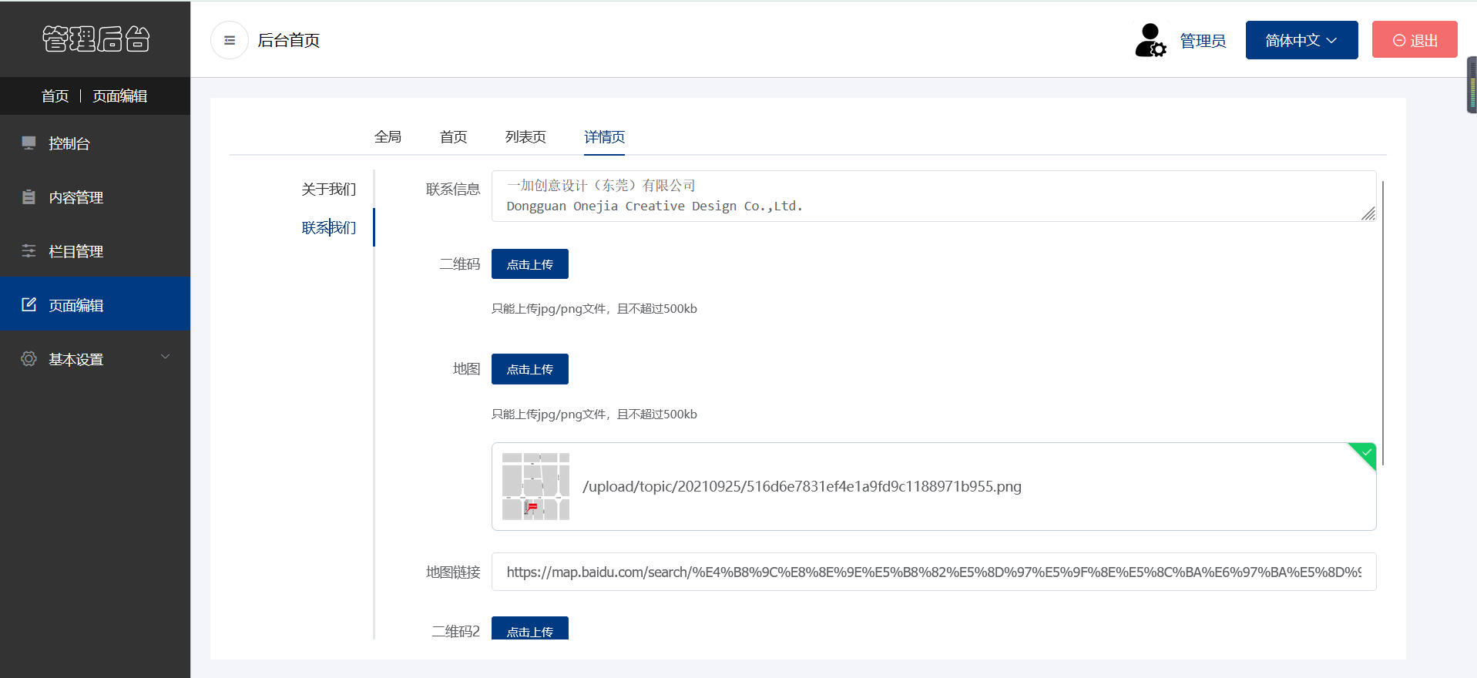Open the 控制台 monitor icon in sidebar
This screenshot has height=678, width=1477.
(29, 143)
